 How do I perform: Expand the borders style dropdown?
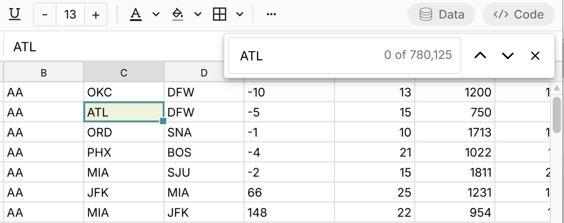click(239, 14)
